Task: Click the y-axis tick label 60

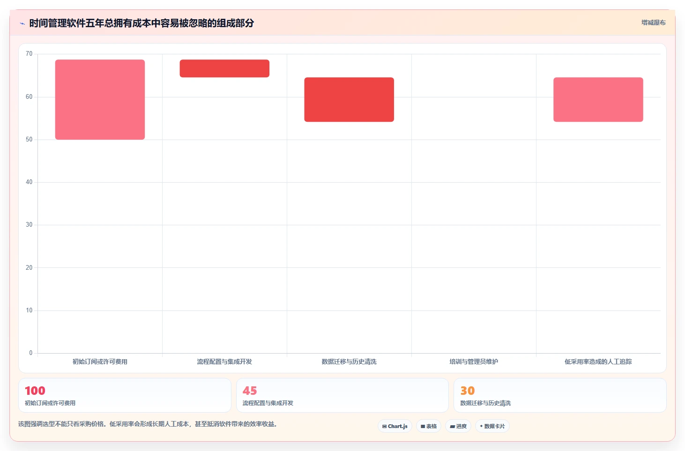Action: click(x=29, y=97)
